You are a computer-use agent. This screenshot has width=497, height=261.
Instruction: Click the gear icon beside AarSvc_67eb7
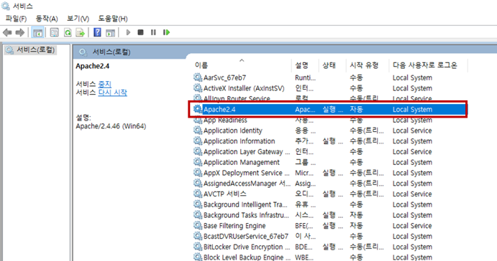pyautogui.click(x=198, y=77)
